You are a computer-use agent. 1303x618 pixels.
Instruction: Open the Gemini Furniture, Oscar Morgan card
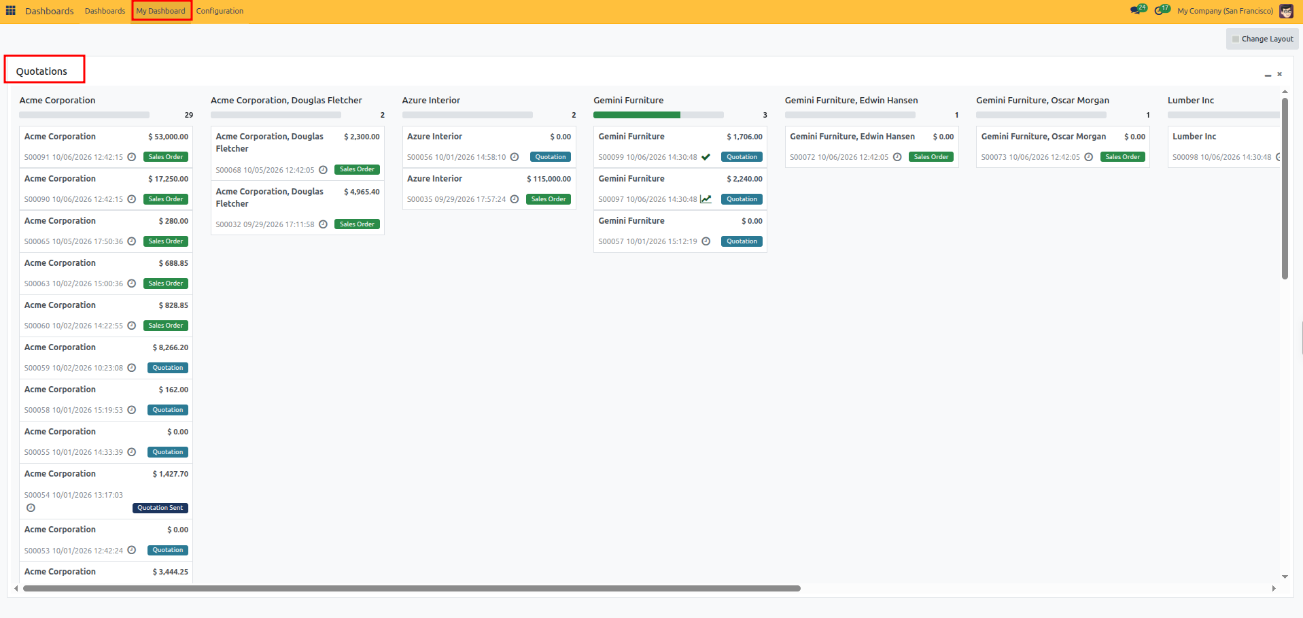pos(1063,147)
